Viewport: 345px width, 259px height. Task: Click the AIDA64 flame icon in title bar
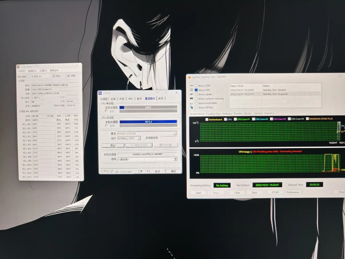189,77
